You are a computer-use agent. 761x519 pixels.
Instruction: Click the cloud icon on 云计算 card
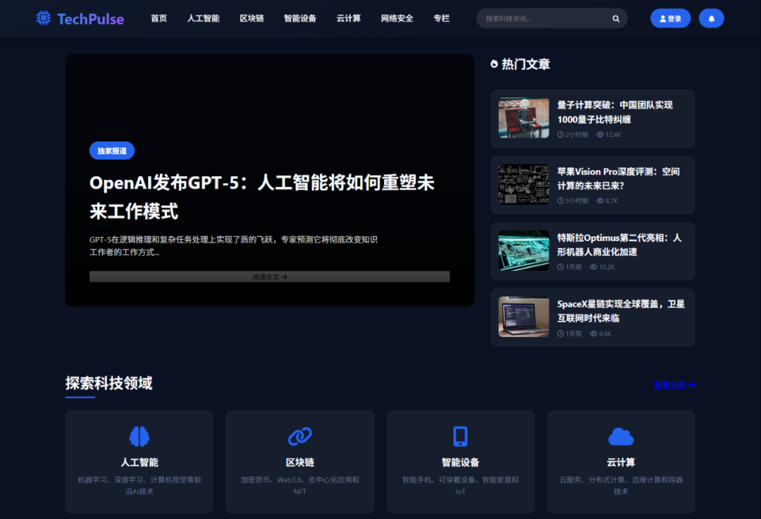[x=621, y=436]
